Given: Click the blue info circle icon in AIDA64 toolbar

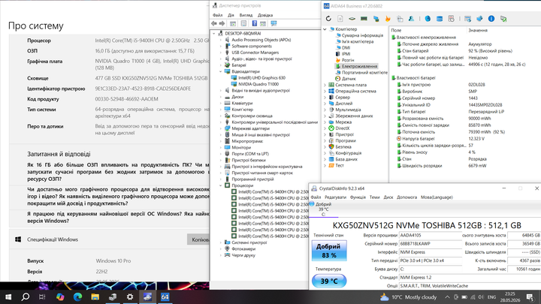Looking at the screenshot, I should tap(491, 19).
